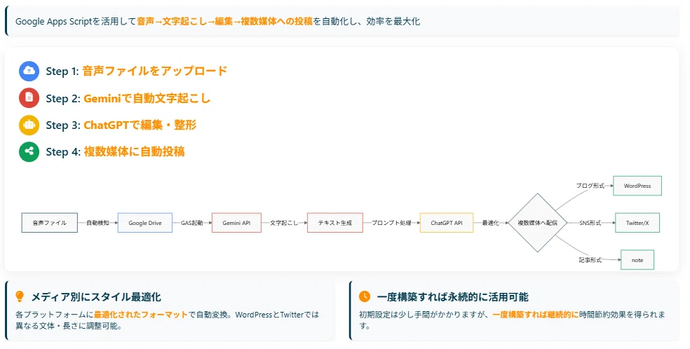690x349 pixels.
Task: Select the 音声ファイル flowchart box
Action: click(x=50, y=223)
